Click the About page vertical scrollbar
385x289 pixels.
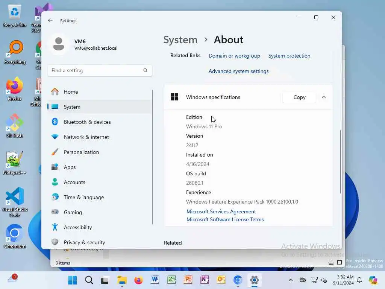(x=341, y=162)
